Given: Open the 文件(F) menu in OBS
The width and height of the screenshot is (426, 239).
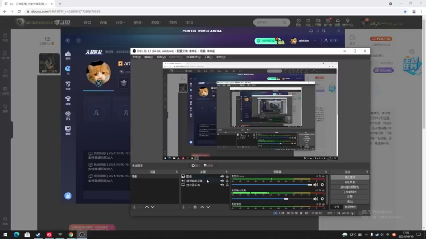Looking at the screenshot, I should (136, 57).
